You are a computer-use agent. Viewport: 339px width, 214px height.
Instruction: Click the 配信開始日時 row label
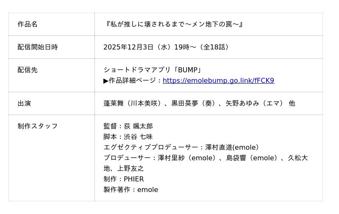click(x=38, y=47)
